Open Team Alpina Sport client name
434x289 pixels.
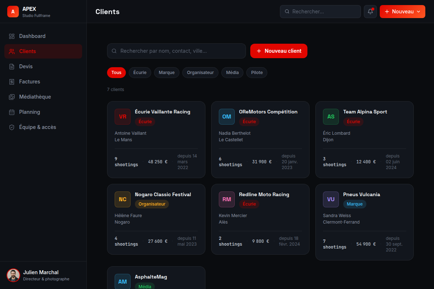pyautogui.click(x=365, y=112)
